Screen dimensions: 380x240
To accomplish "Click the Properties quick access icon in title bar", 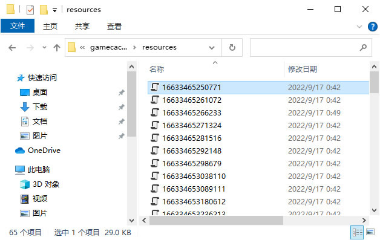I will pos(30,10).
